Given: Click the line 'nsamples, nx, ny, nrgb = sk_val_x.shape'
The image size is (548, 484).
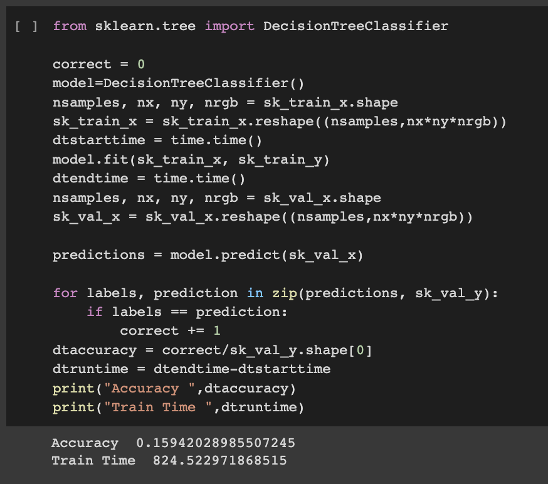Looking at the screenshot, I should pos(217,198).
